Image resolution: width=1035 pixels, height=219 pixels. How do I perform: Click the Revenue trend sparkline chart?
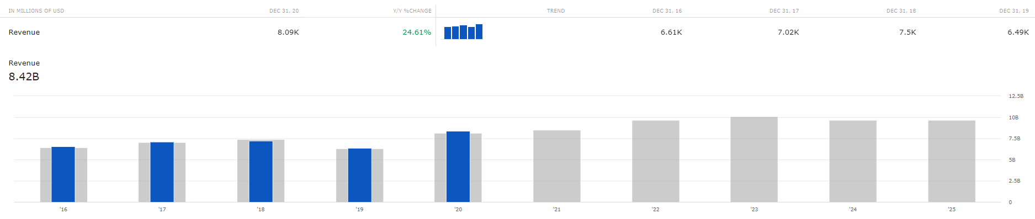pos(463,32)
